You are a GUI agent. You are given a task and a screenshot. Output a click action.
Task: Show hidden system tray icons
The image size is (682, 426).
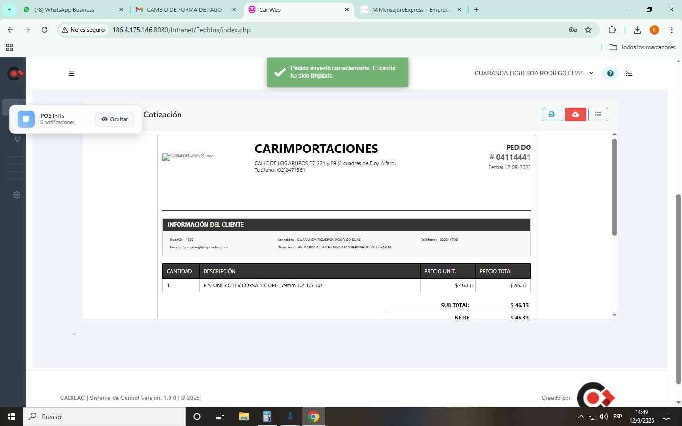click(581, 417)
